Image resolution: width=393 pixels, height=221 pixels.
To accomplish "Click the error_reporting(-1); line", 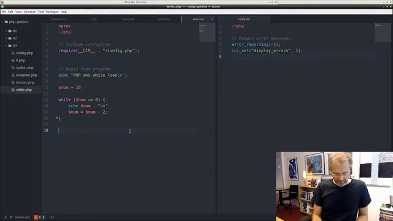I will coord(256,45).
